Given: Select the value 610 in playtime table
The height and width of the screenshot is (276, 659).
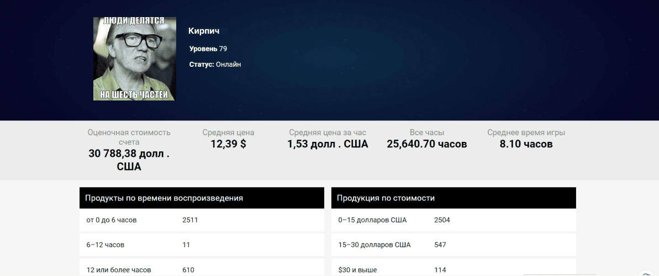Looking at the screenshot, I should click(x=188, y=270).
